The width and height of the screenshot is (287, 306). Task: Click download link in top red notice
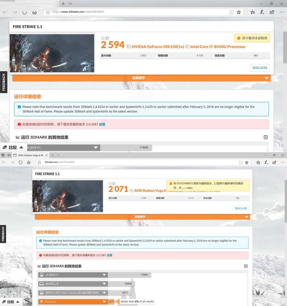[x=102, y=124]
